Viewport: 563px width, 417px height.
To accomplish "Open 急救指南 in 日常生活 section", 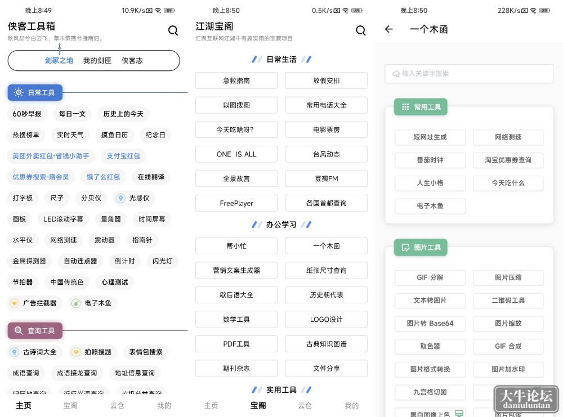I will [236, 80].
